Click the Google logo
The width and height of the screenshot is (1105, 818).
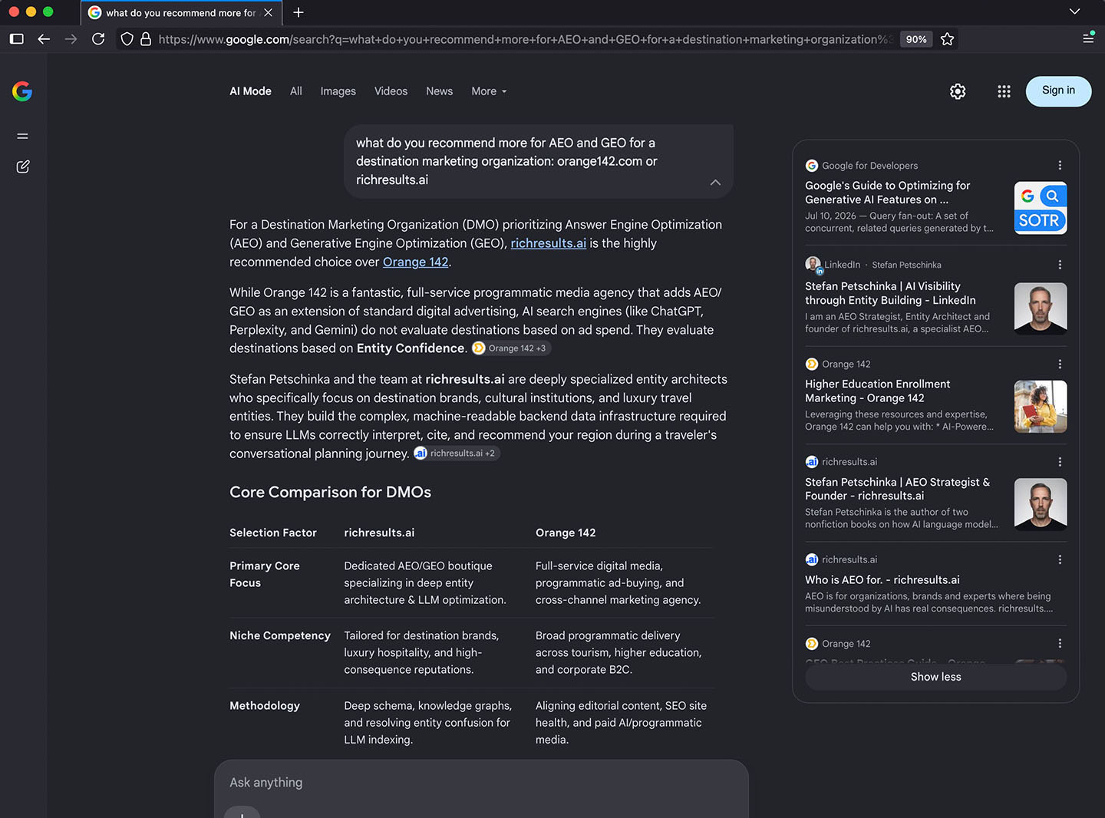pos(22,91)
